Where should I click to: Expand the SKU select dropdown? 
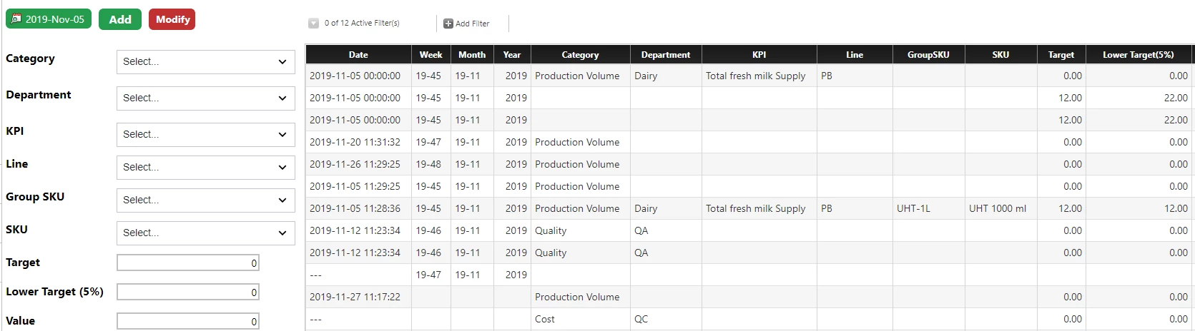click(206, 233)
